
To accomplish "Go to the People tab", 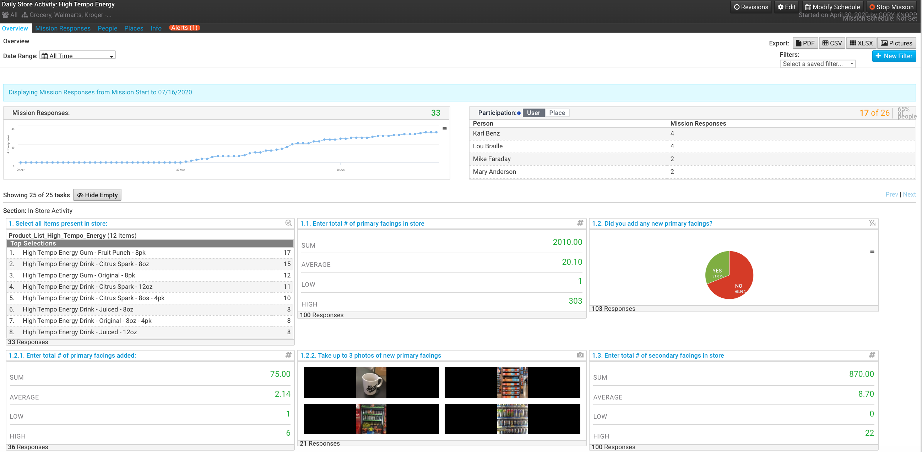I will [107, 28].
